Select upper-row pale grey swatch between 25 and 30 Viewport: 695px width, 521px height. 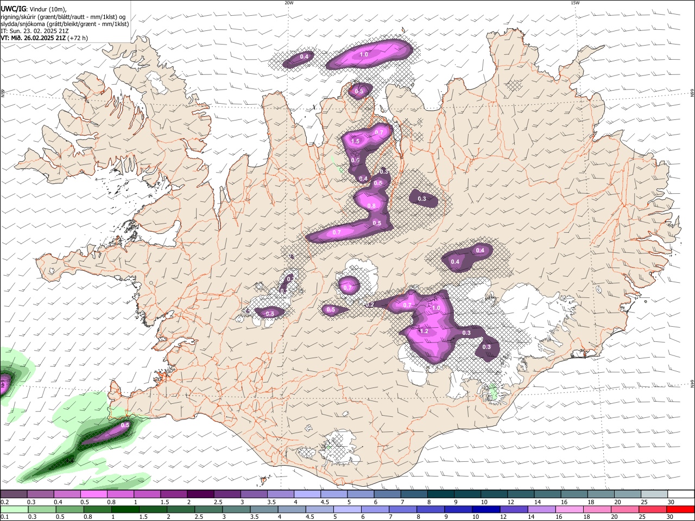tap(655, 494)
